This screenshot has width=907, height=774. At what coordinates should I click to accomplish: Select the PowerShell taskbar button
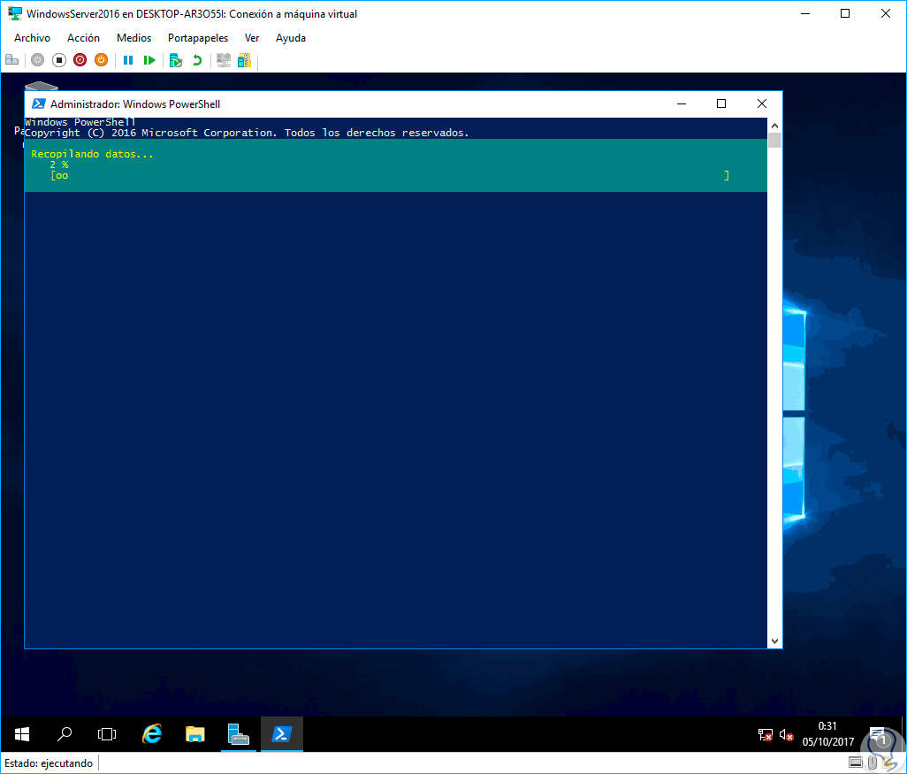282,734
